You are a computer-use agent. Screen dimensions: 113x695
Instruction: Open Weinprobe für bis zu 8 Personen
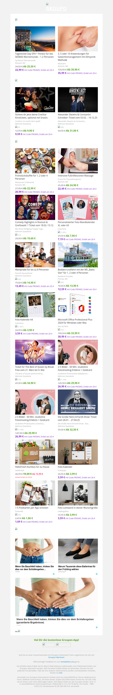click(x=32, y=269)
